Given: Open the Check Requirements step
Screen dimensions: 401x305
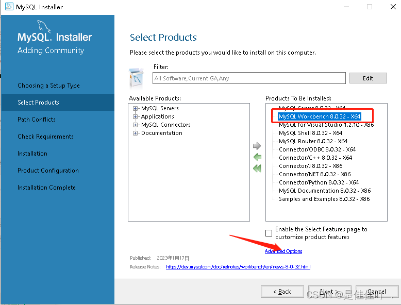Looking at the screenshot, I should (45, 137).
